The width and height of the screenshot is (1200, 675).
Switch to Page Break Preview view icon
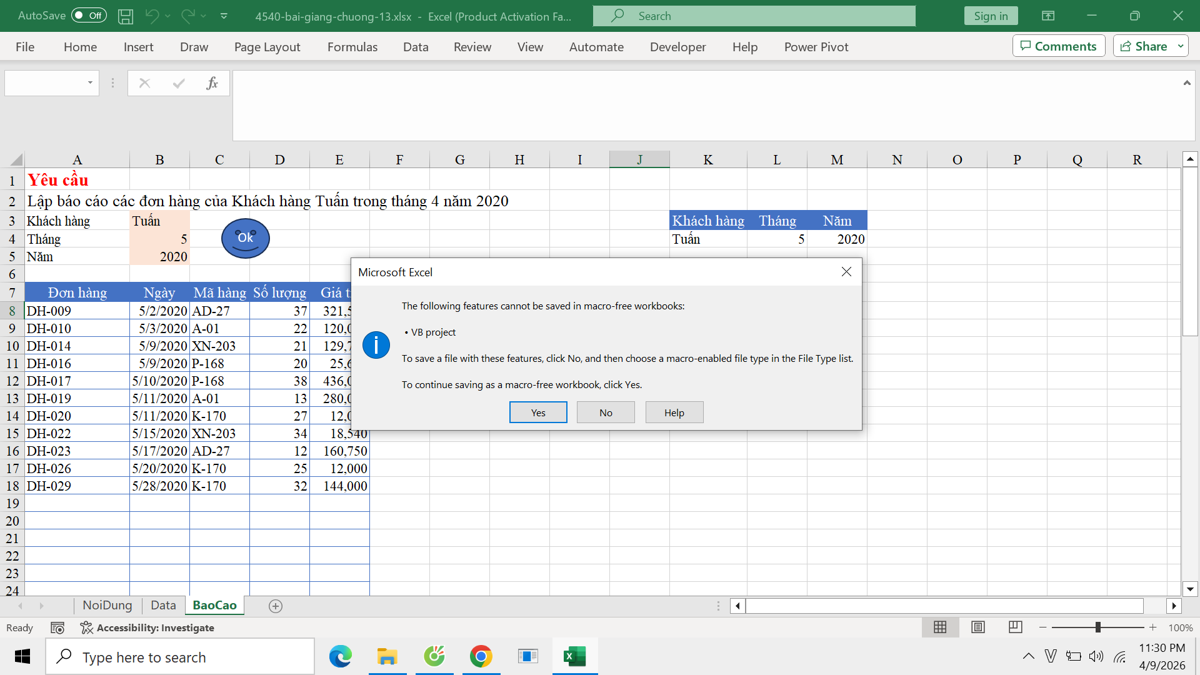(1016, 627)
